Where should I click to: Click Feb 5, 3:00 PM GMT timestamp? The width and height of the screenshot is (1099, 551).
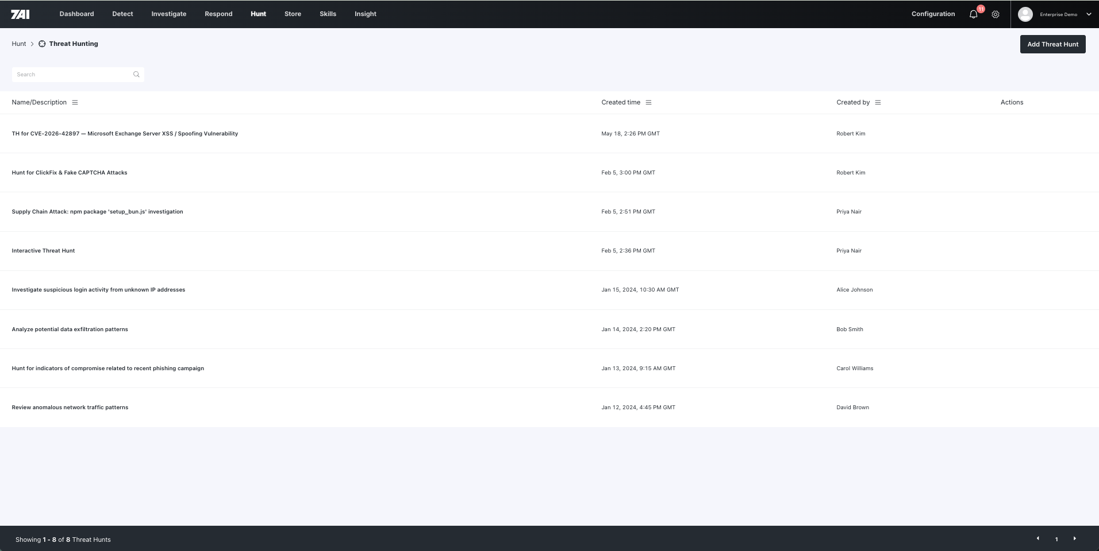pyautogui.click(x=628, y=173)
